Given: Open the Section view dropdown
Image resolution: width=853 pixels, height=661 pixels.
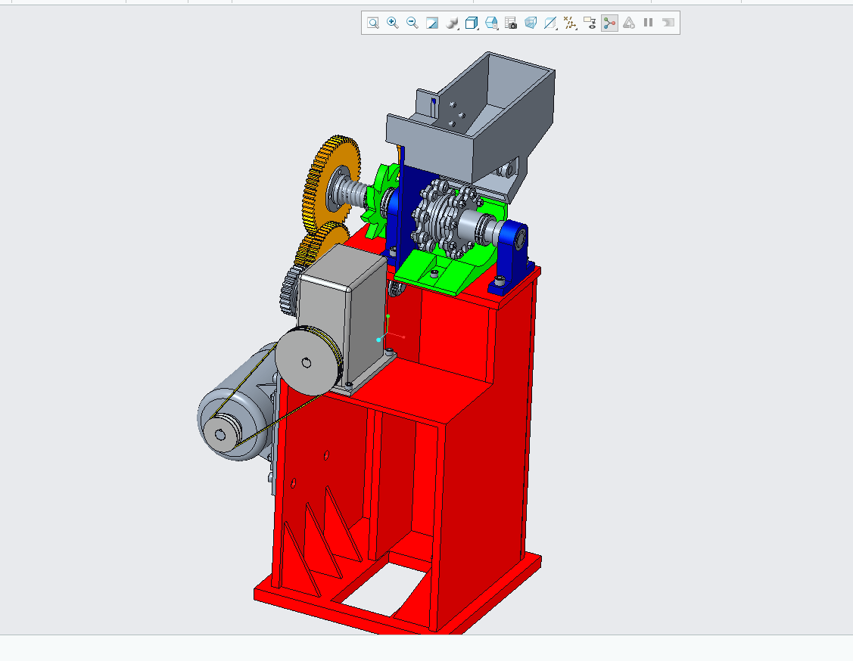Looking at the screenshot, I should [550, 23].
